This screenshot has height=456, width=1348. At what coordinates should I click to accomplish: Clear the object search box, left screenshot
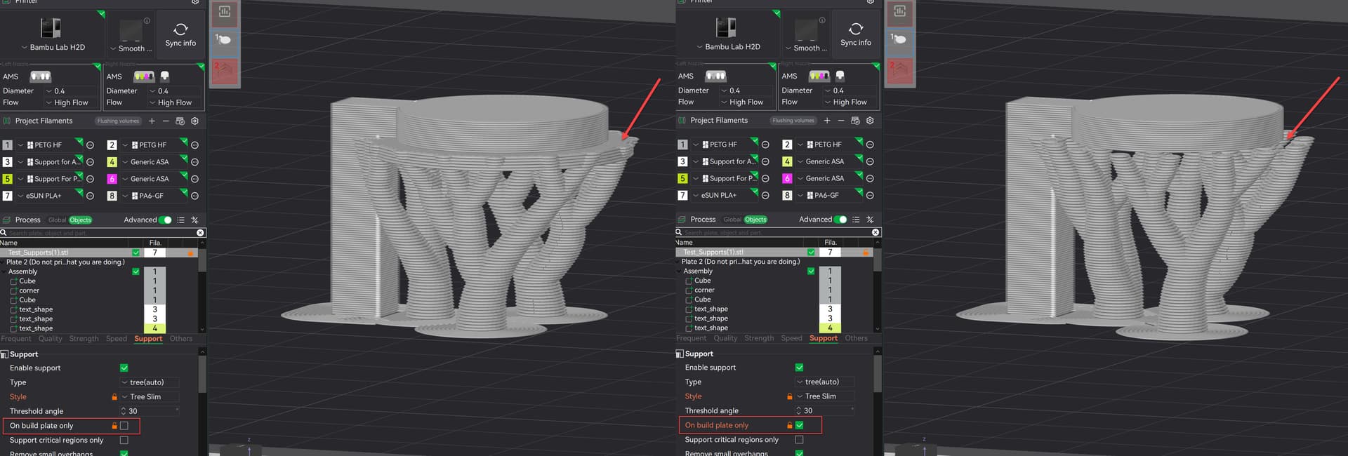pos(200,232)
